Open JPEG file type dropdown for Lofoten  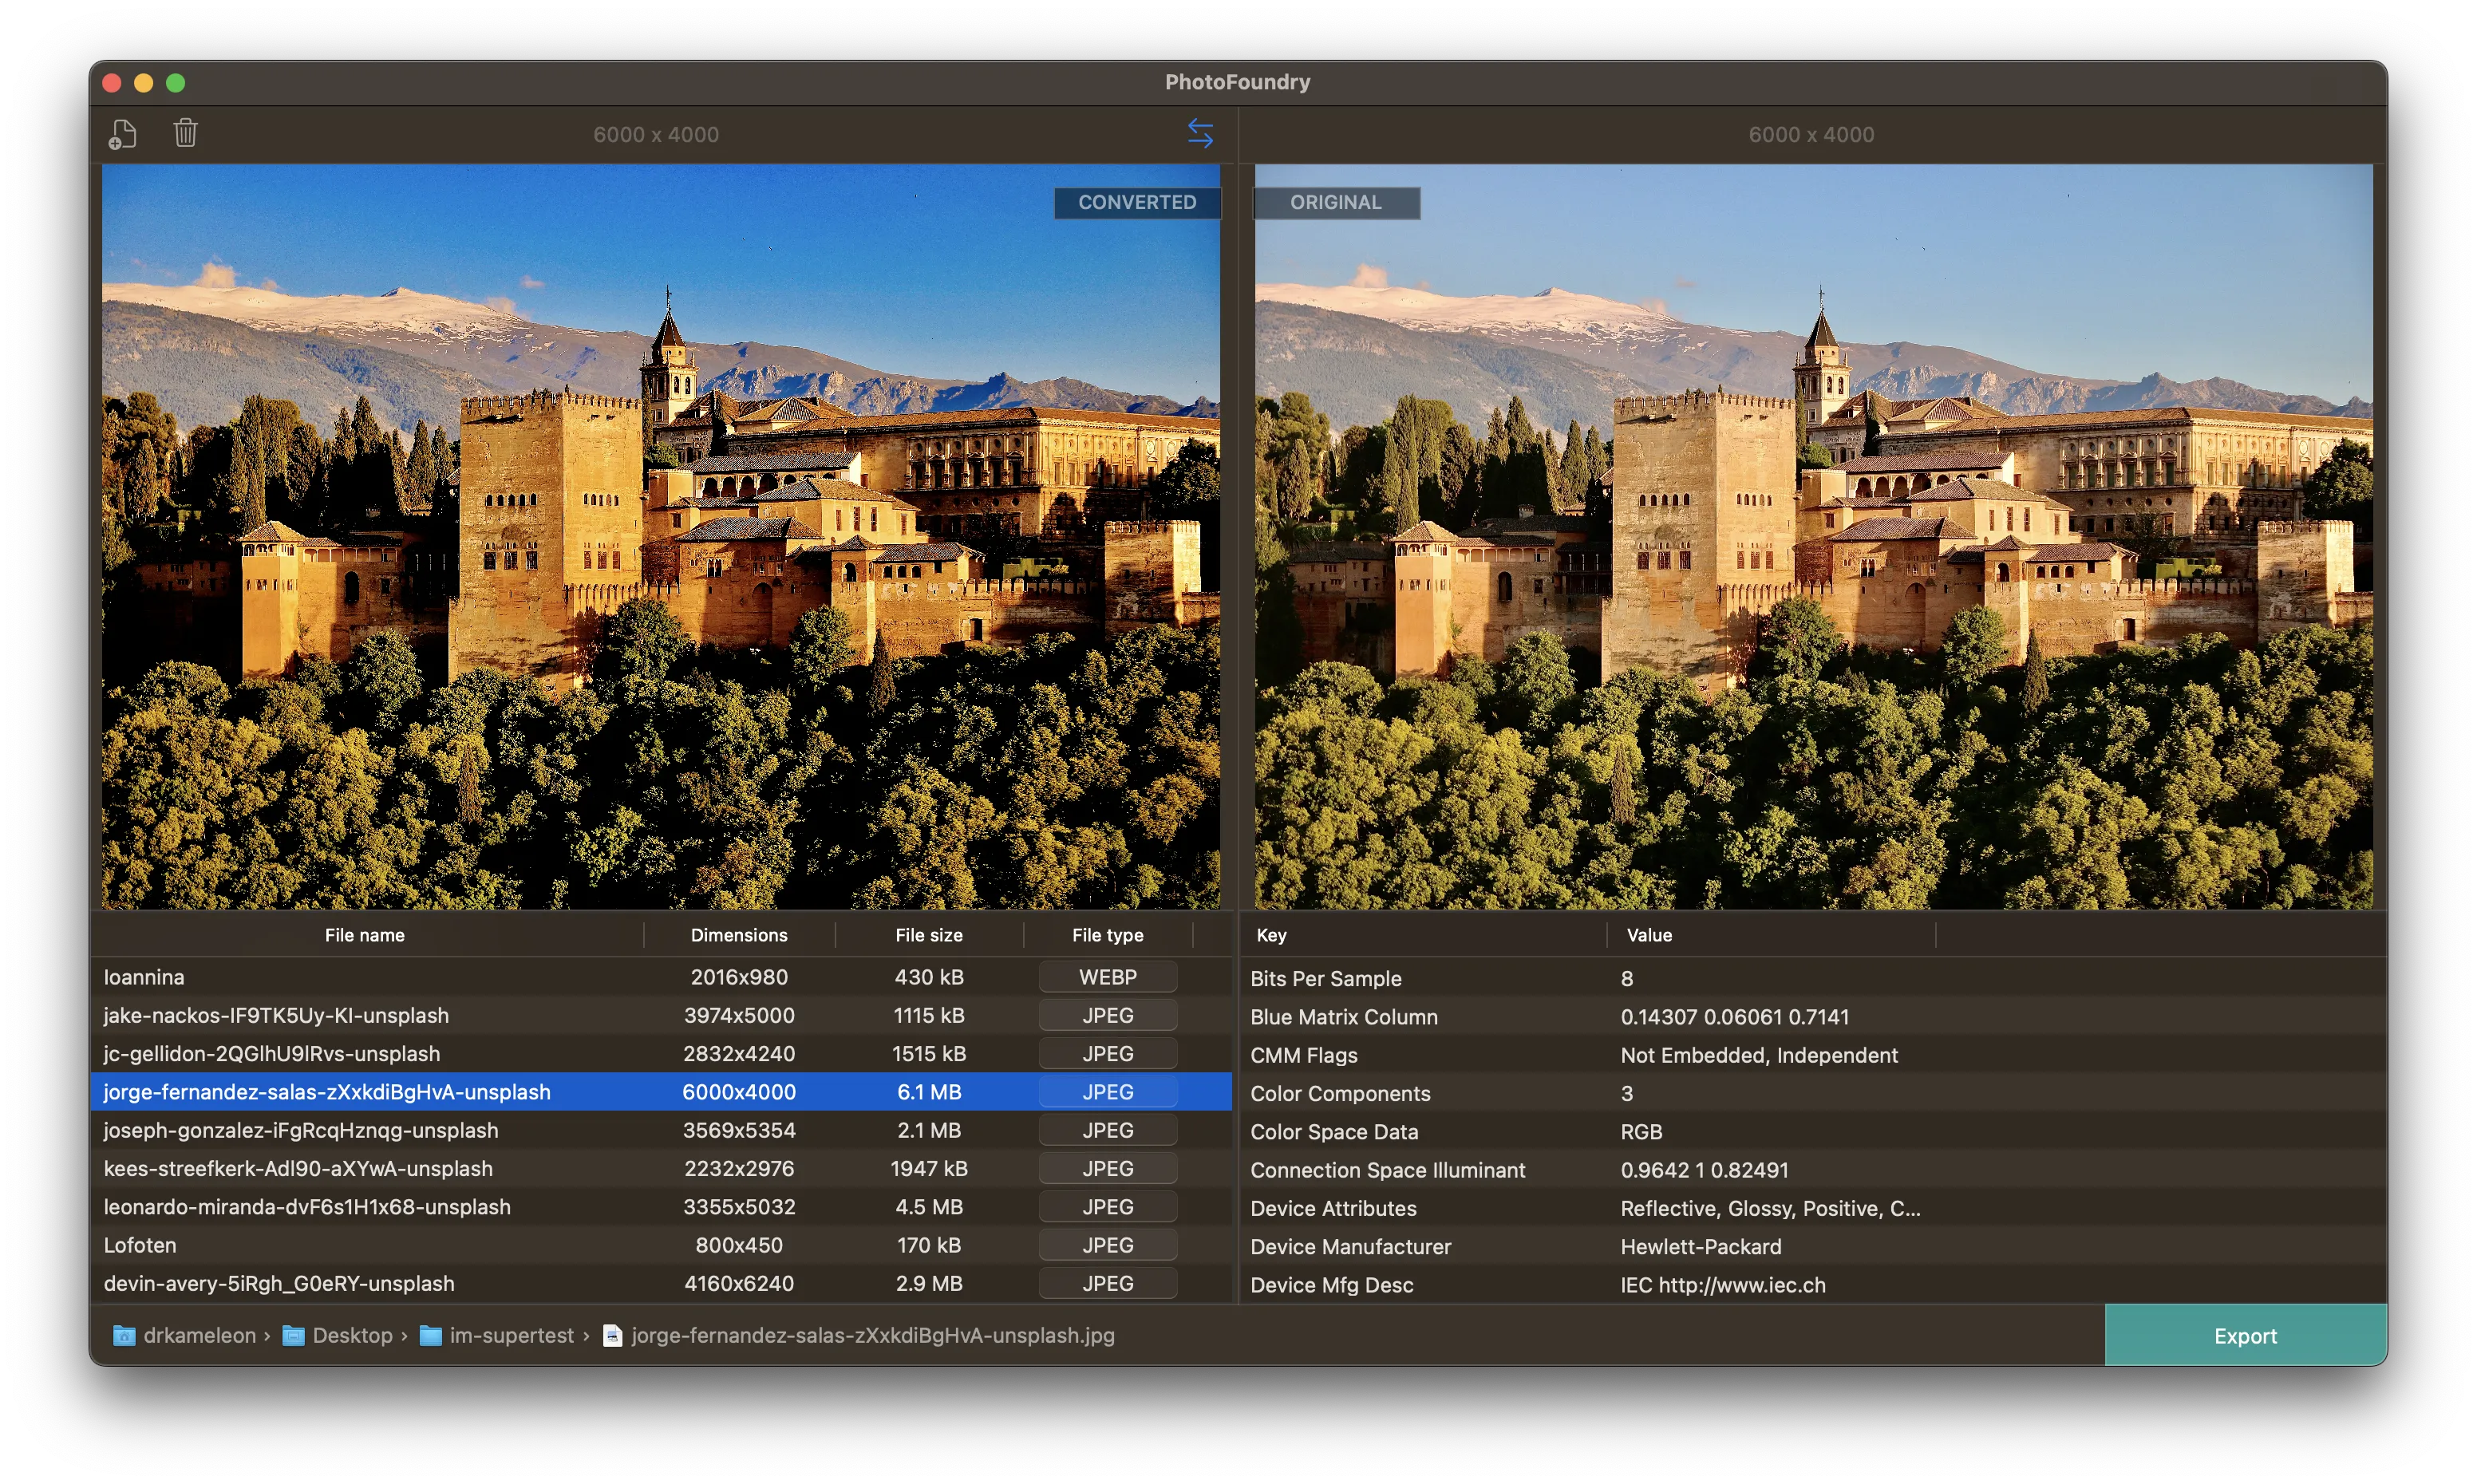(1107, 1245)
